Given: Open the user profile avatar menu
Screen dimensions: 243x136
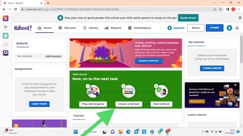Looking at the screenshot, I should point(229,28).
